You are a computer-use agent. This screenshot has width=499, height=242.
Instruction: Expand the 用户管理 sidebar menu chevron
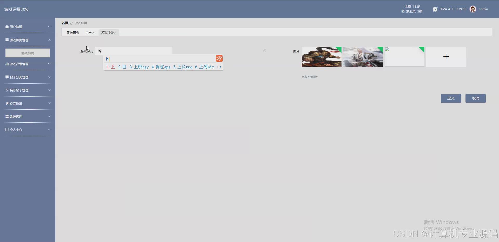(49, 27)
